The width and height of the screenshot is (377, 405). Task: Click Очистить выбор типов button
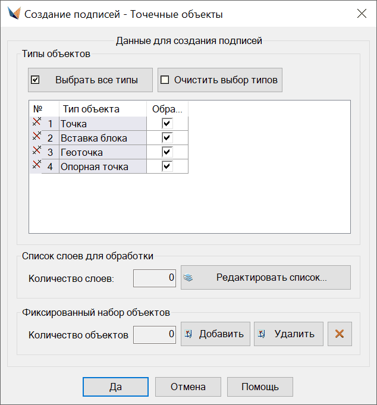click(x=220, y=80)
